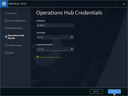Click into the Password input field

pos(55,37)
